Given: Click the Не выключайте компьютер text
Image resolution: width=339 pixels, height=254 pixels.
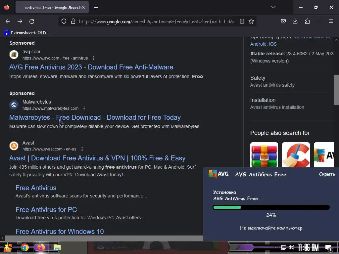Looking at the screenshot, I should [271, 228].
